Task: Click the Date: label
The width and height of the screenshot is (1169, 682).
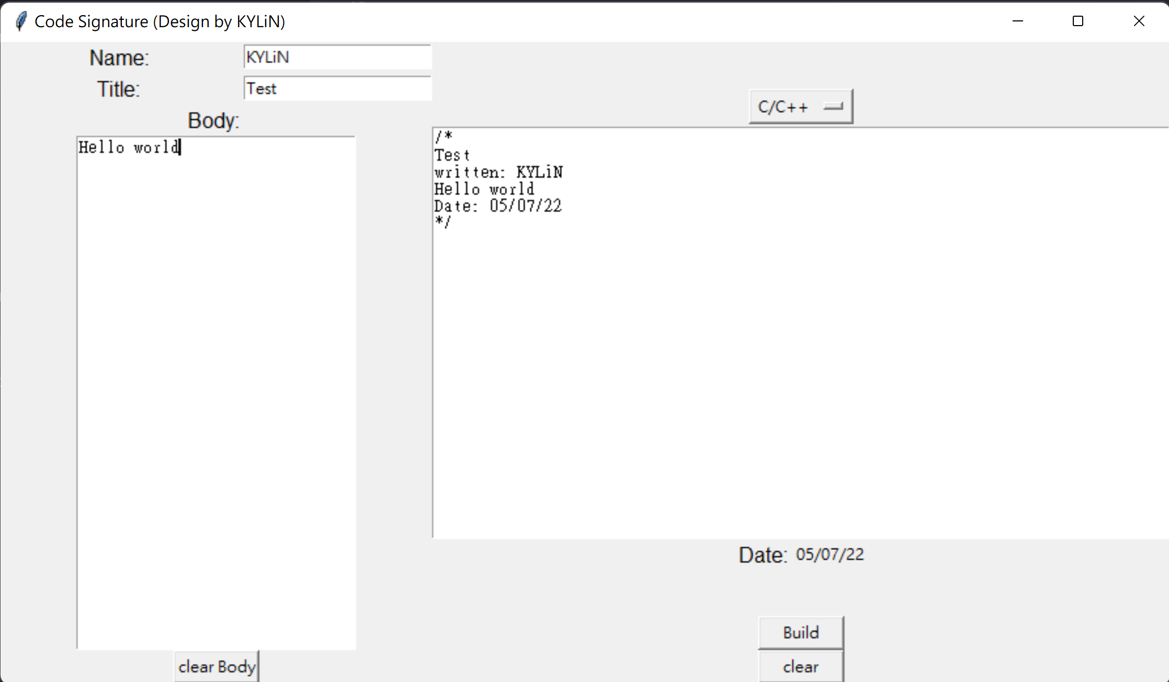Action: 763,555
